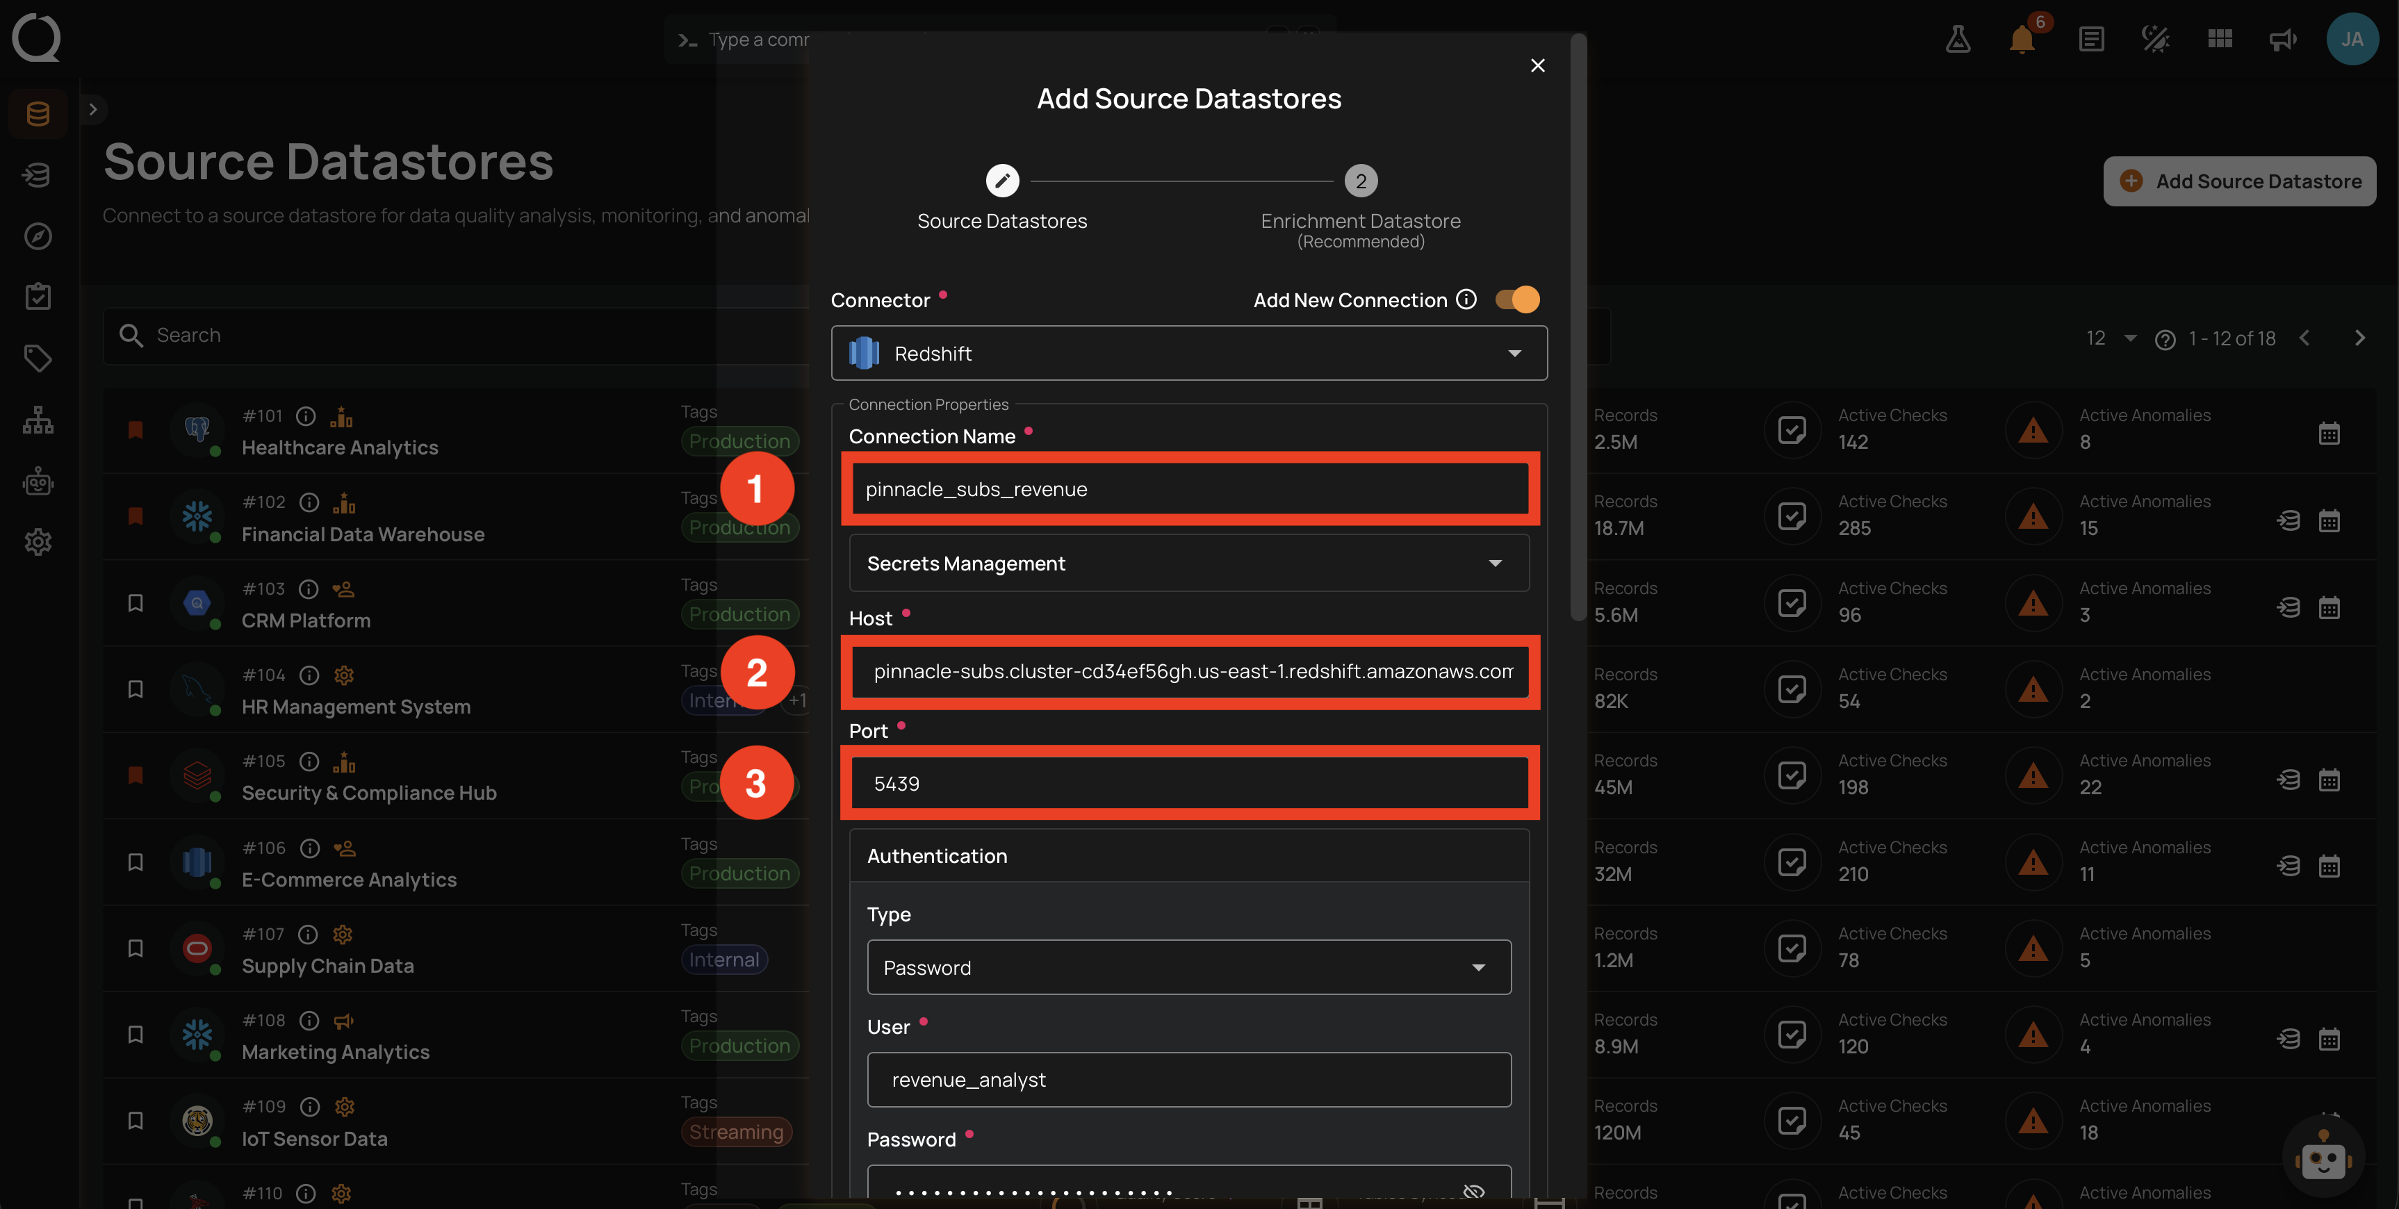Viewport: 2399px width, 1209px height.
Task: Open the Source Datastores sidebar icon
Action: [x=38, y=114]
